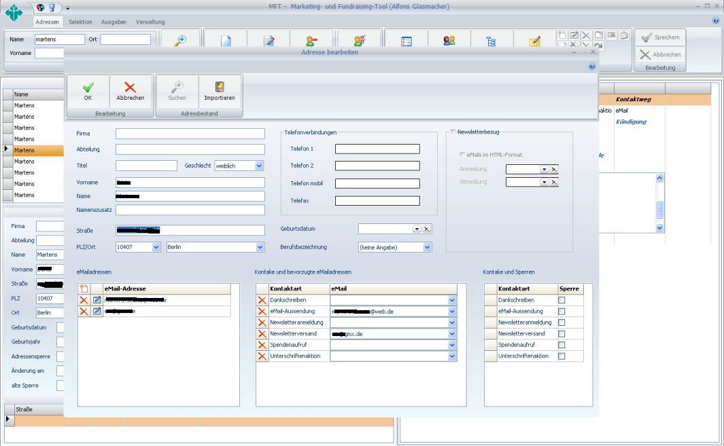Click the Namenszusatz input field
This screenshot has height=446, width=724.
(x=190, y=210)
